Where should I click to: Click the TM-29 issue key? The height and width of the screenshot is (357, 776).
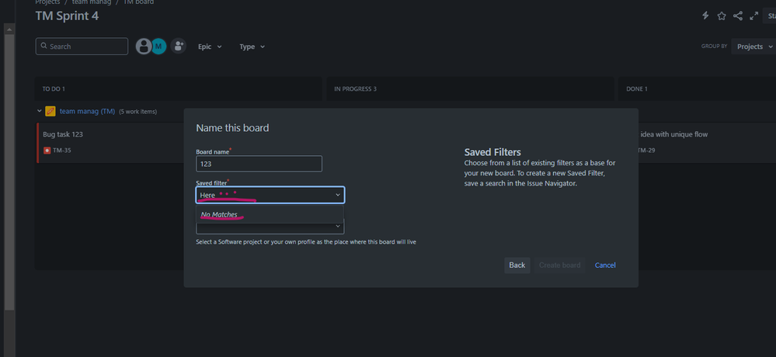[646, 151]
